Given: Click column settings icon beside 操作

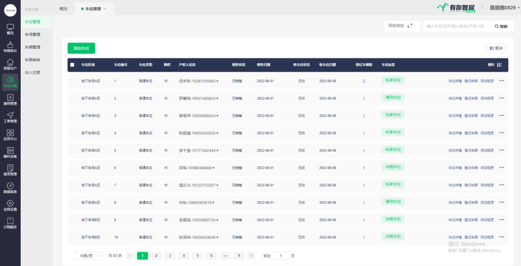Looking at the screenshot, I should pyautogui.click(x=499, y=65).
